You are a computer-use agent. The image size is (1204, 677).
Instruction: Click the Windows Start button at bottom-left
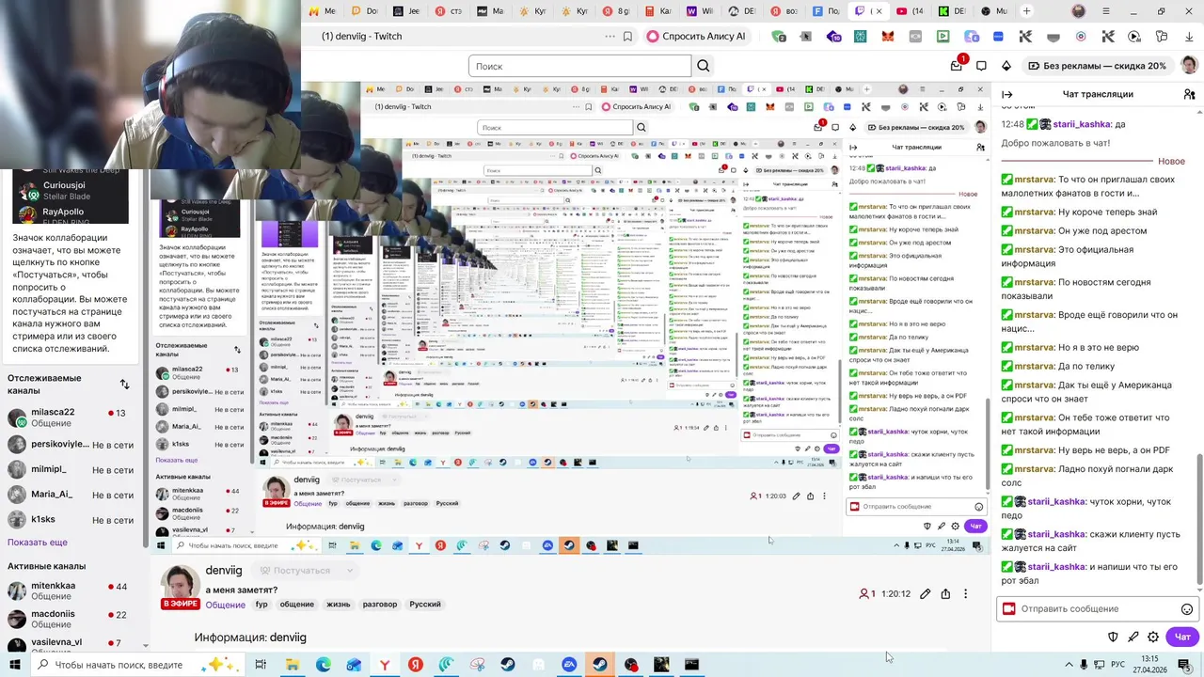tap(16, 665)
